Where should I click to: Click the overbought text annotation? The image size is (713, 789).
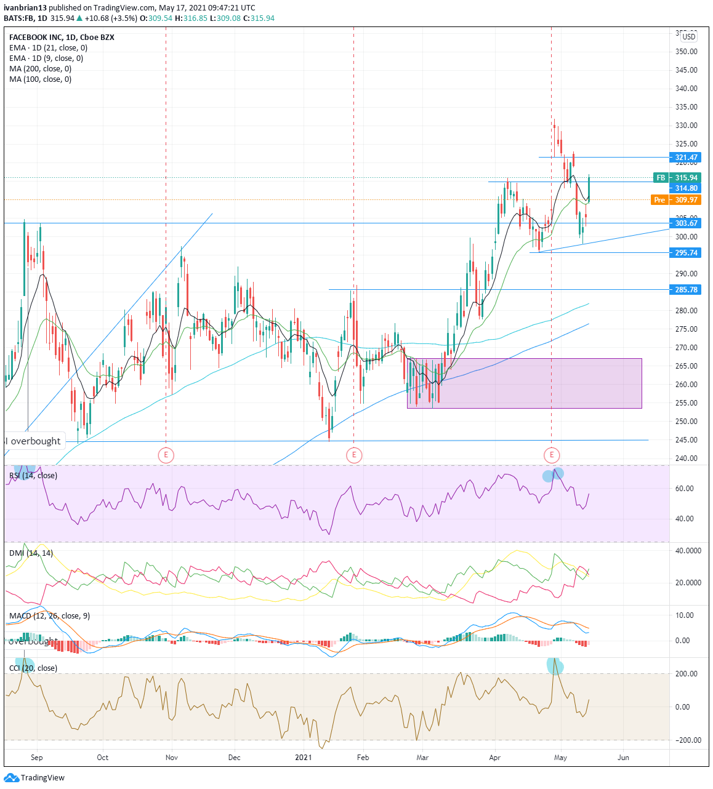click(36, 441)
